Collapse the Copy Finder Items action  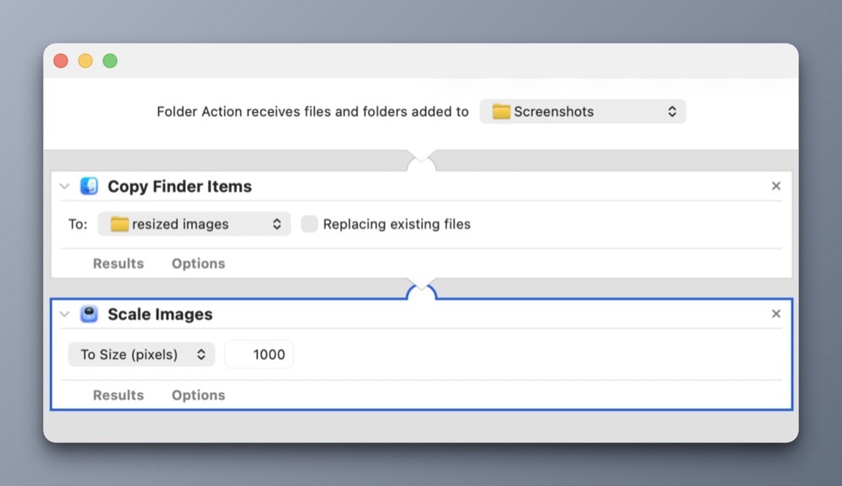[x=65, y=186]
